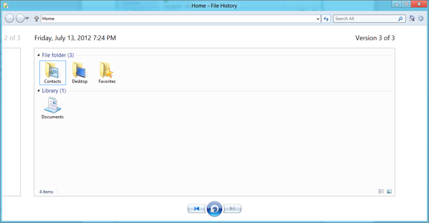Maximize the File History window

pos(406,4)
